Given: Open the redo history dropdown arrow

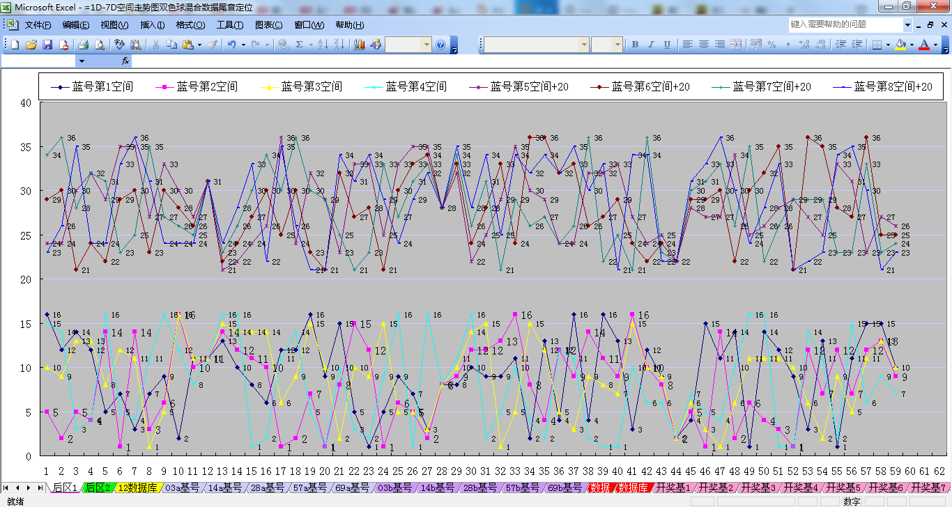Looking at the screenshot, I should click(267, 45).
